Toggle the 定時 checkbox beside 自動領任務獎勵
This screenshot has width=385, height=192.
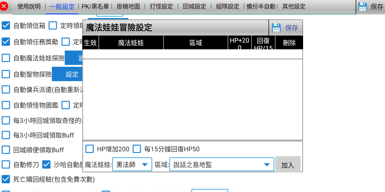[66, 42]
